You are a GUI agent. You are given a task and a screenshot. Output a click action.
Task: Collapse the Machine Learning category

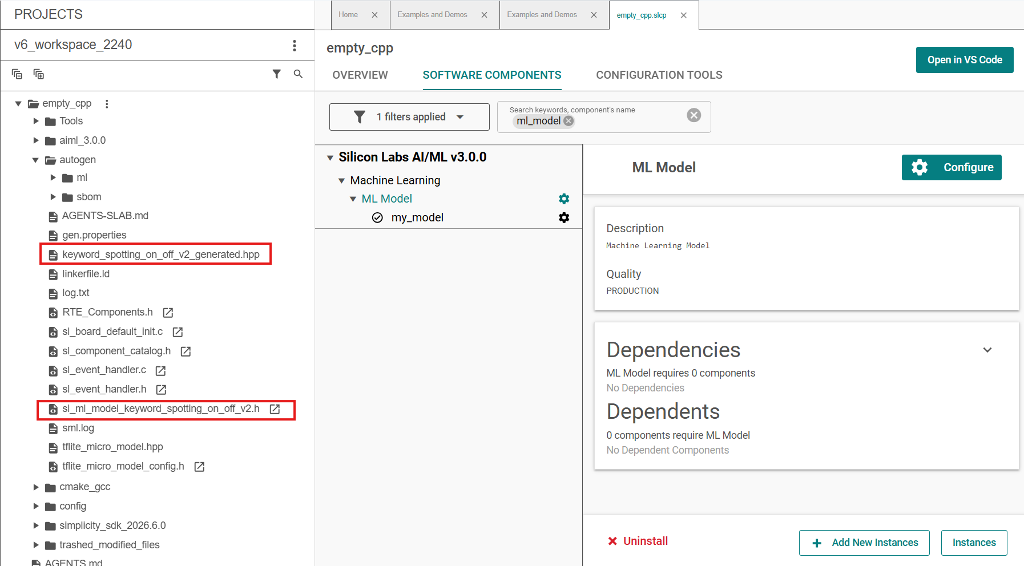[x=341, y=181]
